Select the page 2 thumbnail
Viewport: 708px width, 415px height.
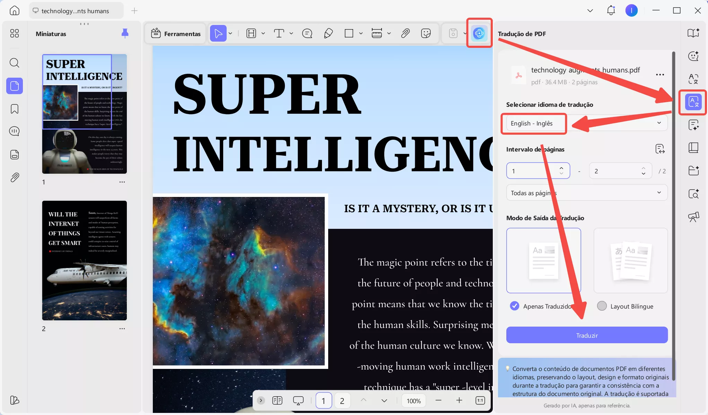click(x=84, y=260)
